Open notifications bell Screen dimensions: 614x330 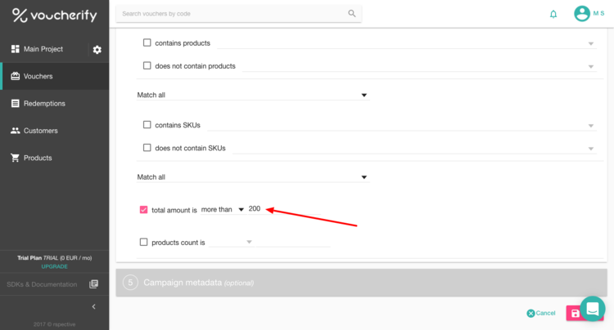[553, 14]
